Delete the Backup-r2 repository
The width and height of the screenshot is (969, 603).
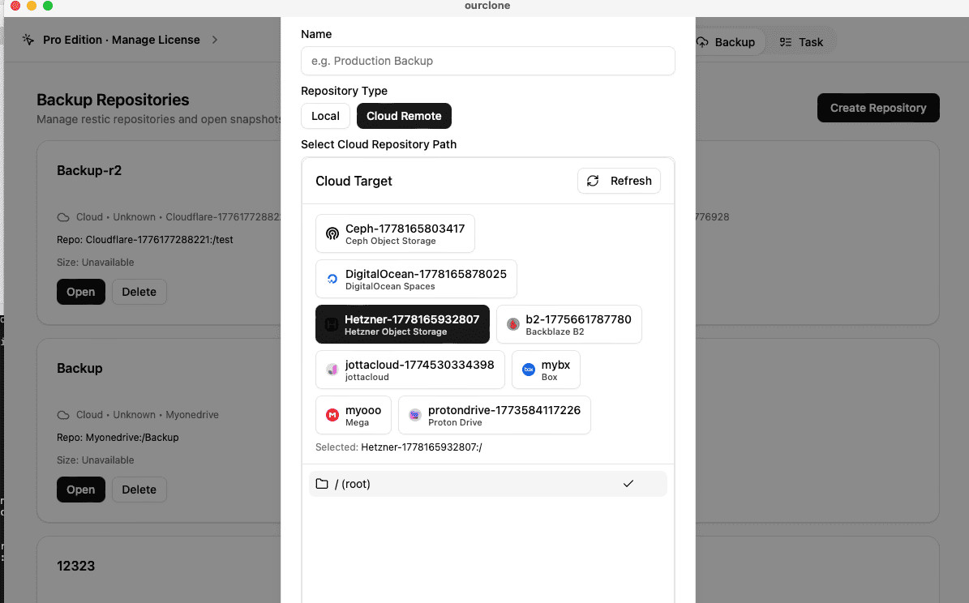tap(139, 292)
